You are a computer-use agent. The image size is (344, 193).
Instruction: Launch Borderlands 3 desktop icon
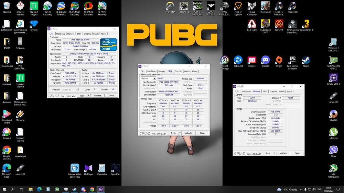click(x=306, y=25)
